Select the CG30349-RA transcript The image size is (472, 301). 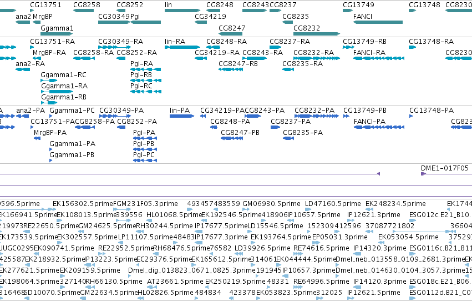[x=114, y=47]
